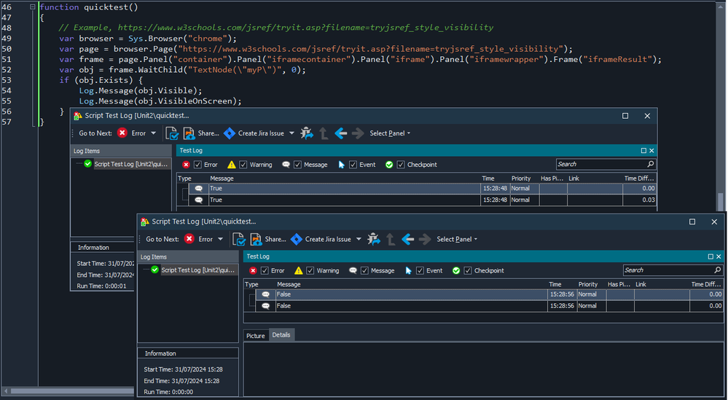
Task: Open the Create Jira Issue dropdown arrow in the front window
Action: click(359, 239)
